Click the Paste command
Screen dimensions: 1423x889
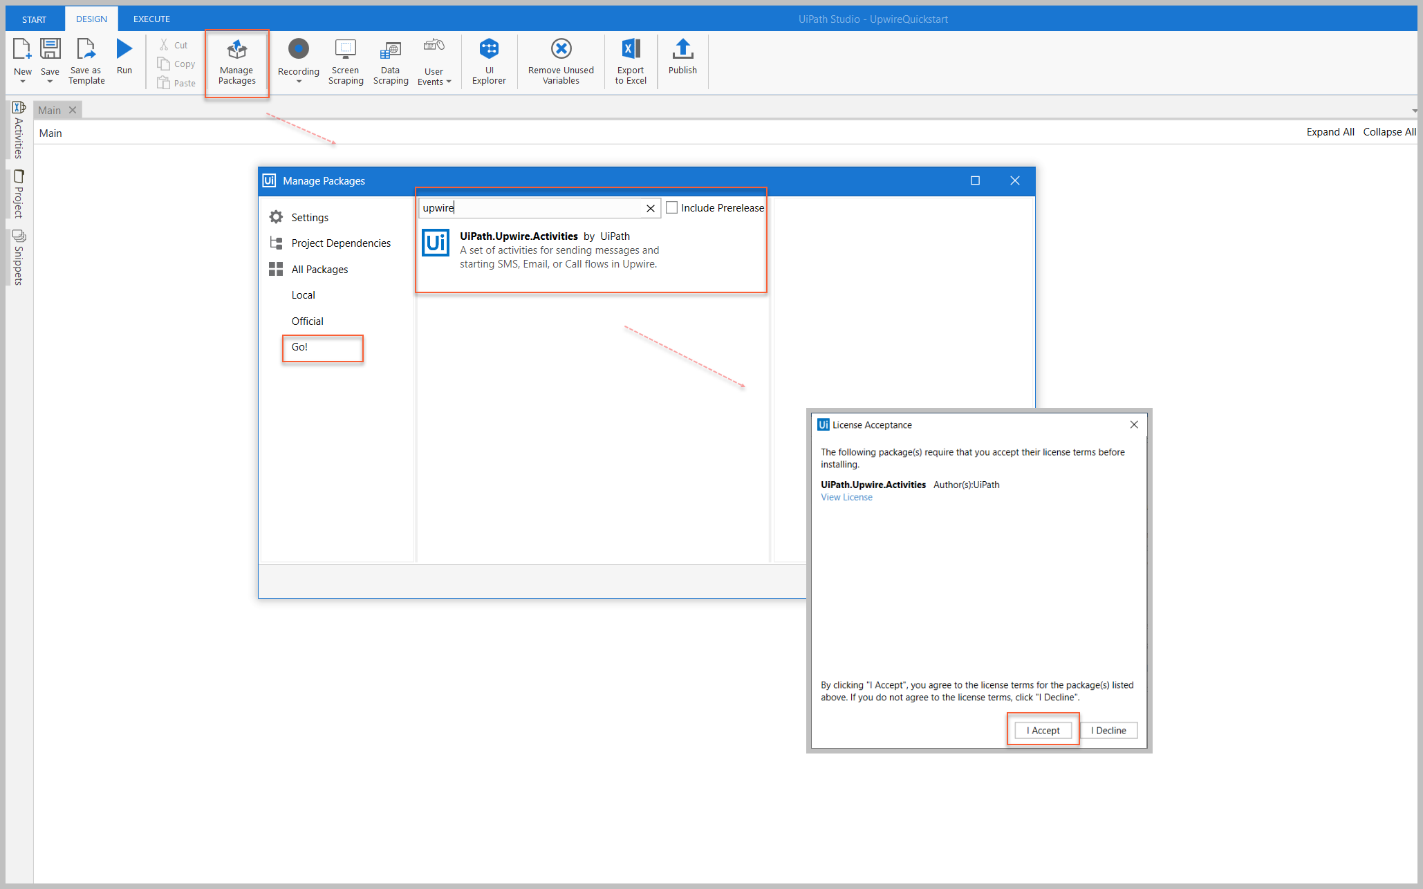176,83
